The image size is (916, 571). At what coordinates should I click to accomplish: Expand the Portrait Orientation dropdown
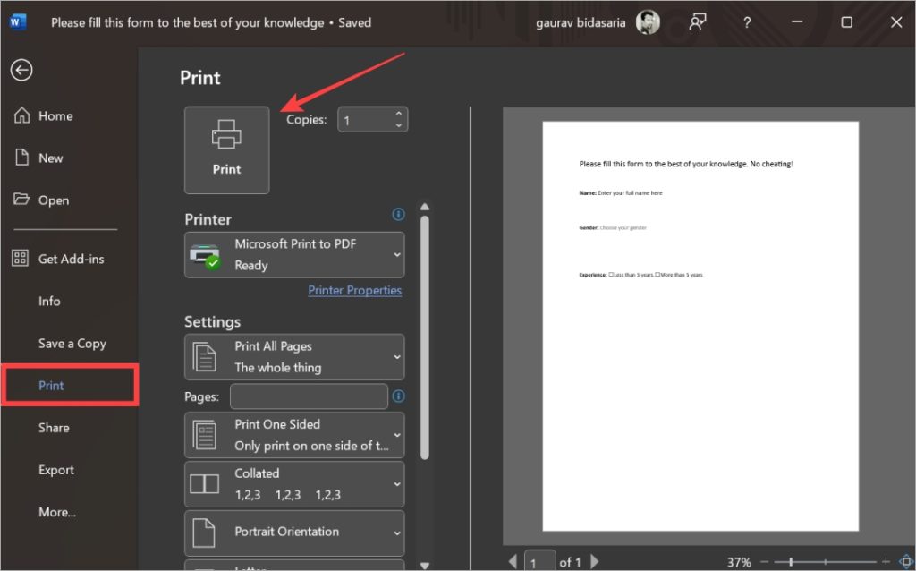pos(294,533)
